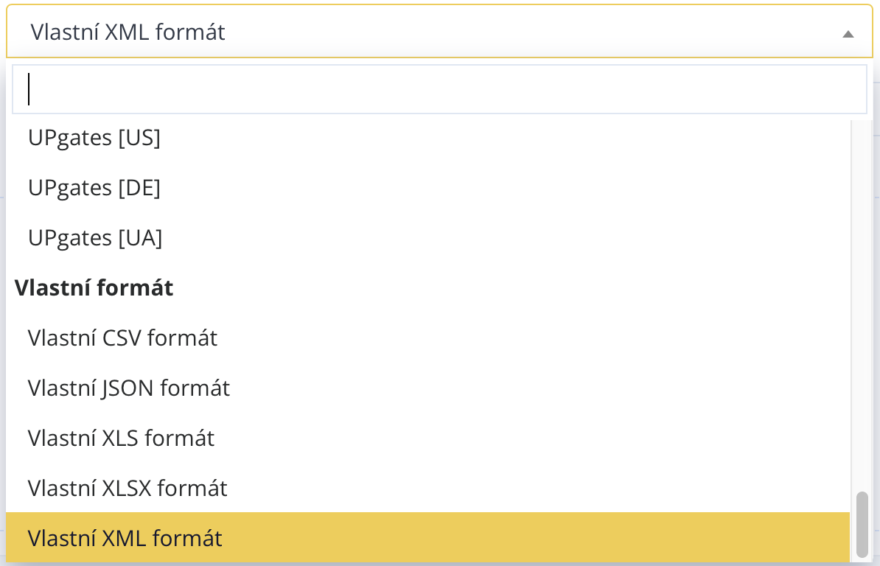
Task: Click the dropdown arrow to collapse list
Action: 848,34
